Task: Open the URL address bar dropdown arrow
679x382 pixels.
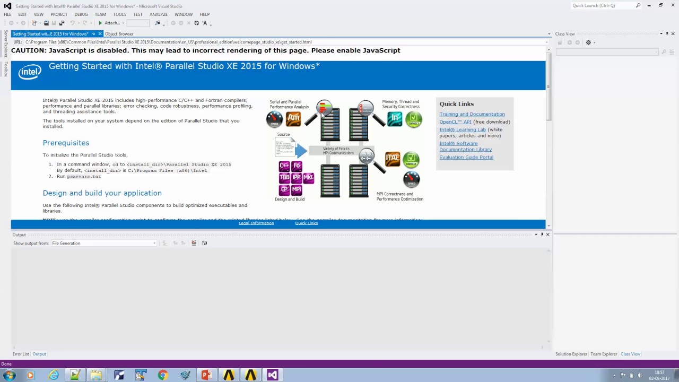Action: (546, 42)
